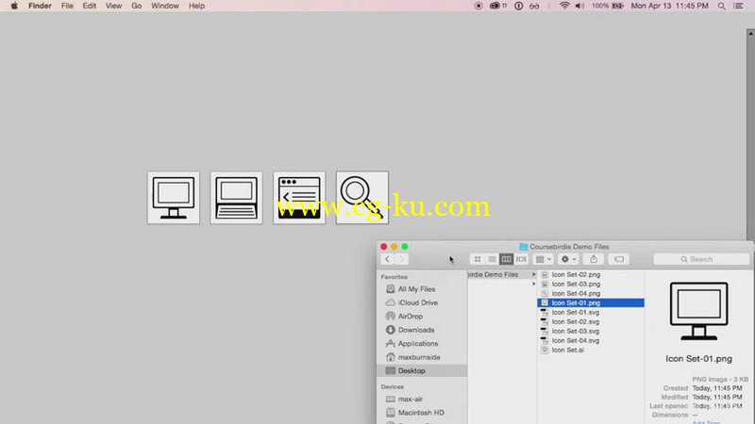Open the Go menu
The image size is (755, 424).
coord(136,6)
